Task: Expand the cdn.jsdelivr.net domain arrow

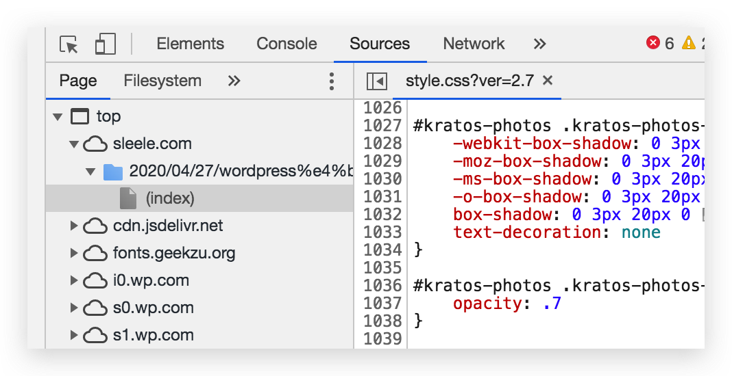Action: [x=74, y=226]
